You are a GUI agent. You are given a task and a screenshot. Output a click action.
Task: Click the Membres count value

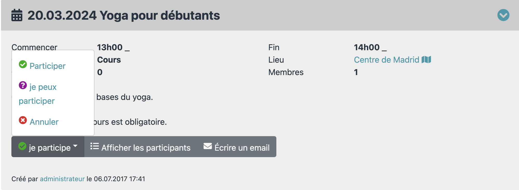click(x=356, y=72)
